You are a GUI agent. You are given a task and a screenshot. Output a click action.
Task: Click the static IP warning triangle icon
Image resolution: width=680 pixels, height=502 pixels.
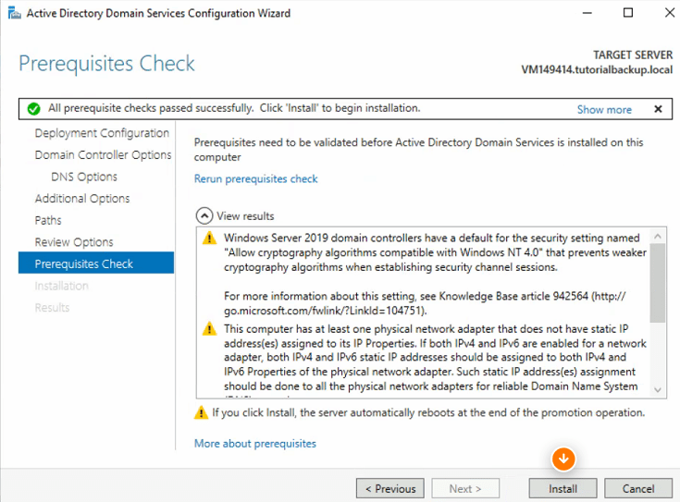point(209,329)
